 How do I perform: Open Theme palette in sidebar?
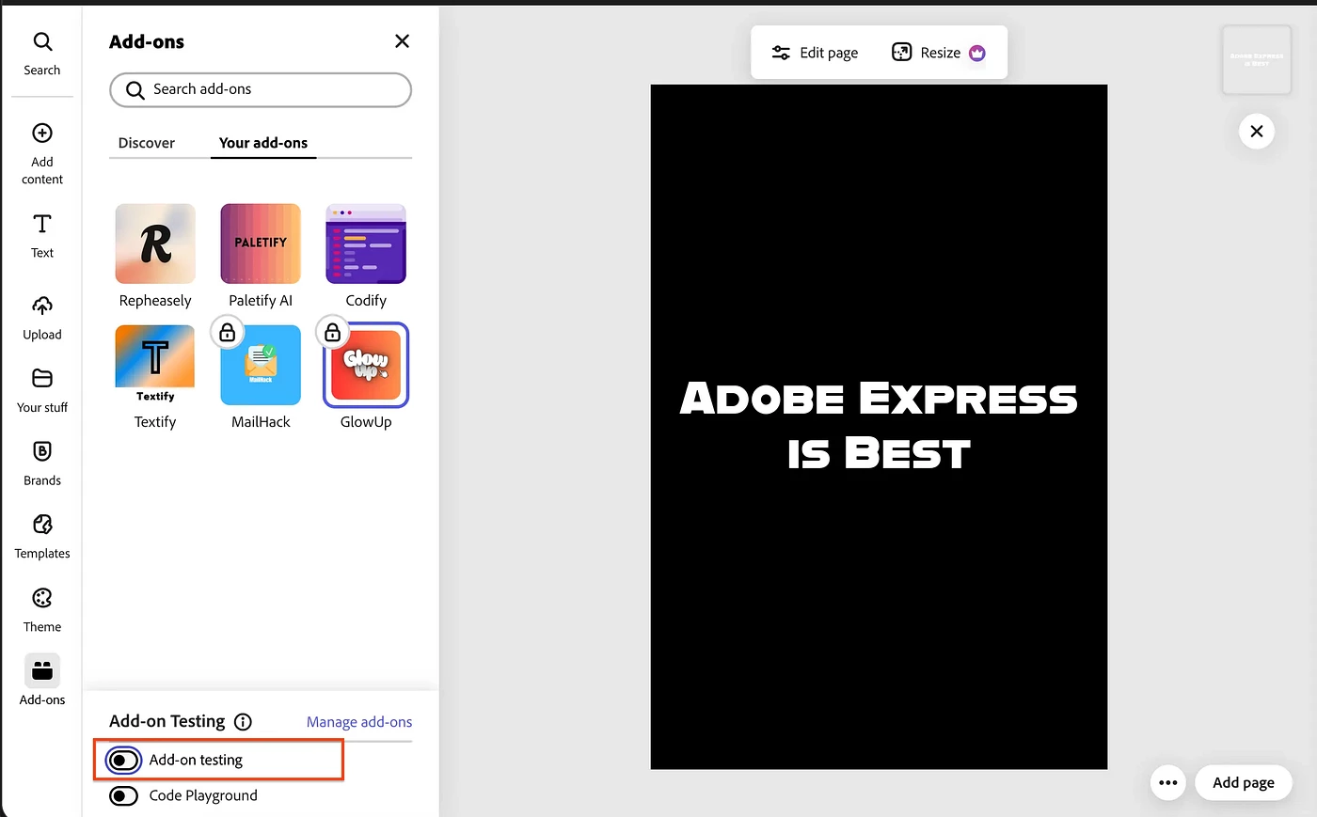click(42, 610)
